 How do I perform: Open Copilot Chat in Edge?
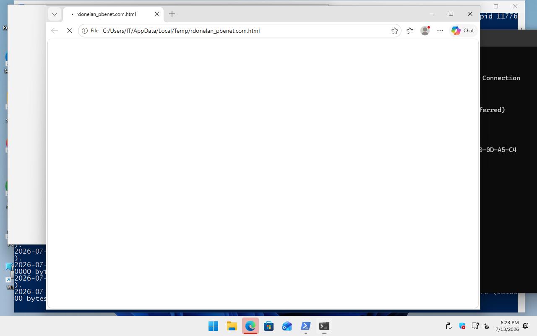coord(463,31)
